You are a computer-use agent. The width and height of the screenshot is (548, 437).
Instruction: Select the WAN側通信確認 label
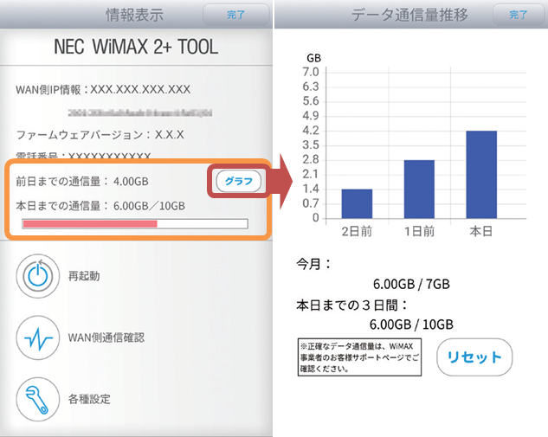pyautogui.click(x=106, y=337)
